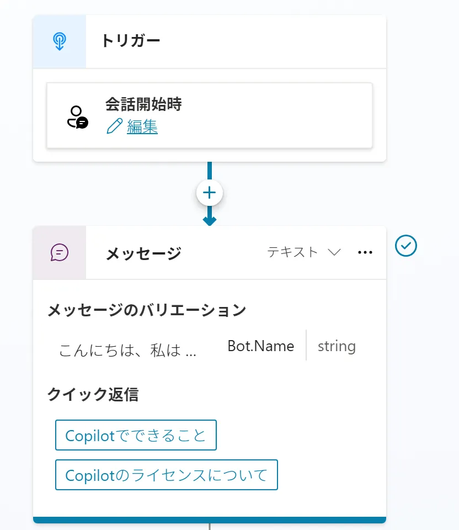Open the 編集 link for the trigger
459x530 pixels.
142,127
